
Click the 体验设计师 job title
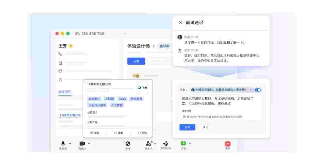[x=139, y=46]
